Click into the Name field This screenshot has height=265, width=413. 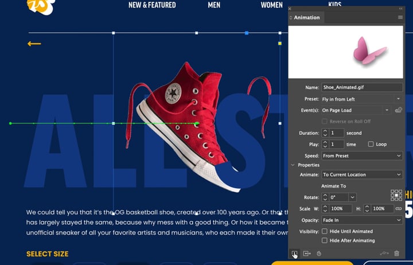pyautogui.click(x=362, y=87)
